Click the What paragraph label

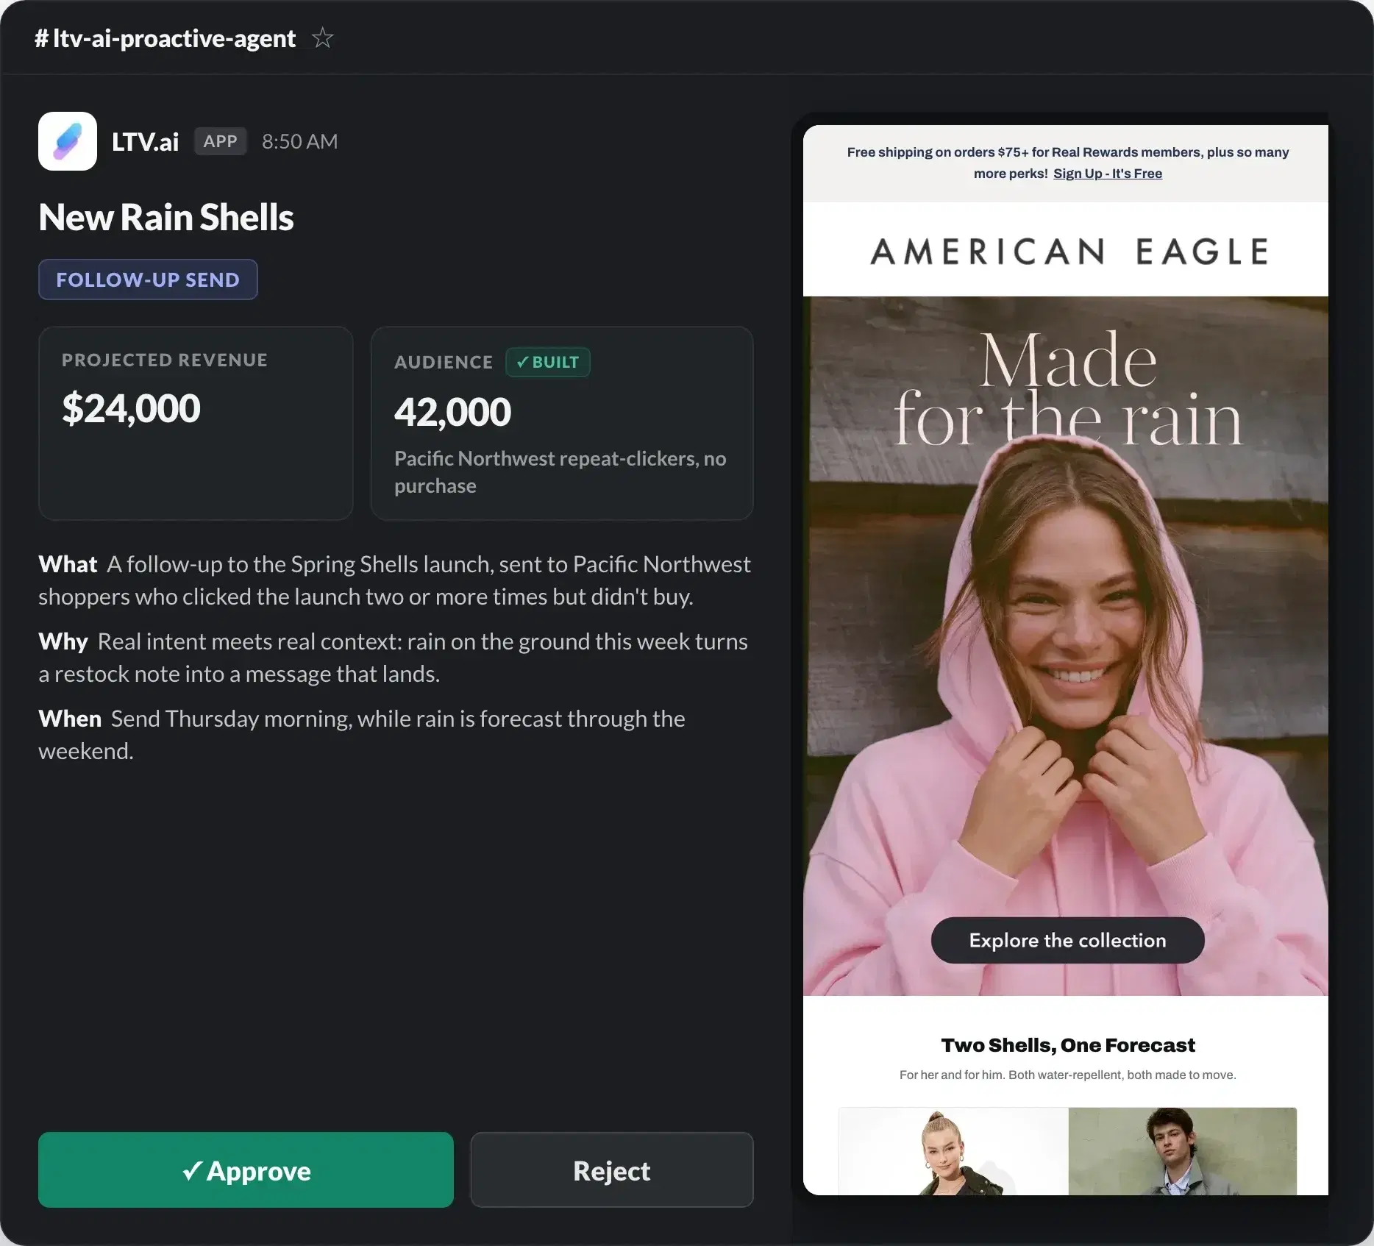[68, 564]
